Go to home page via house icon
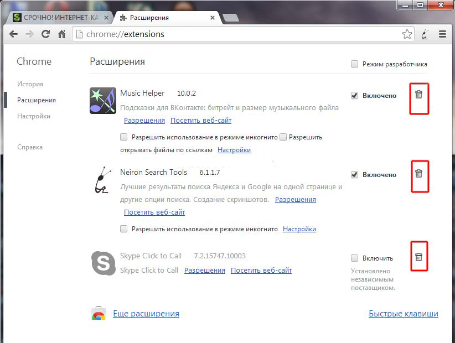The height and width of the screenshot is (343, 455). pos(62,34)
